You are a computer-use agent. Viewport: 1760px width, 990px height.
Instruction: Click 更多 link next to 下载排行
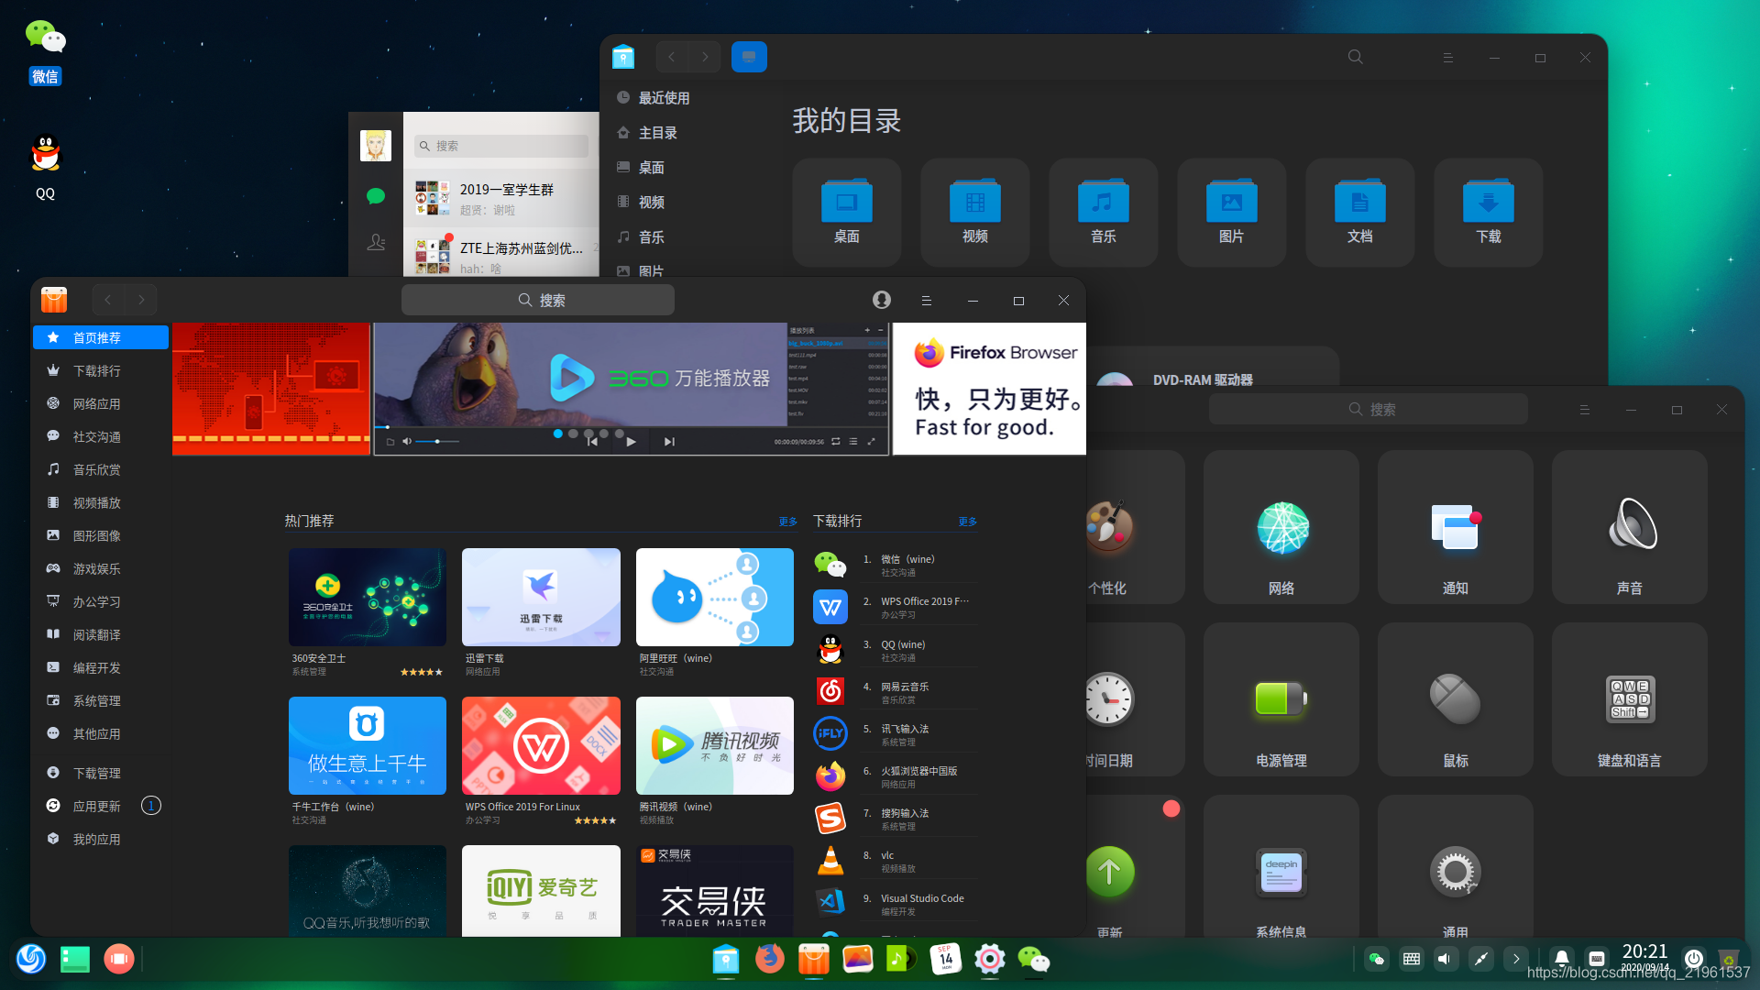pyautogui.click(x=967, y=521)
